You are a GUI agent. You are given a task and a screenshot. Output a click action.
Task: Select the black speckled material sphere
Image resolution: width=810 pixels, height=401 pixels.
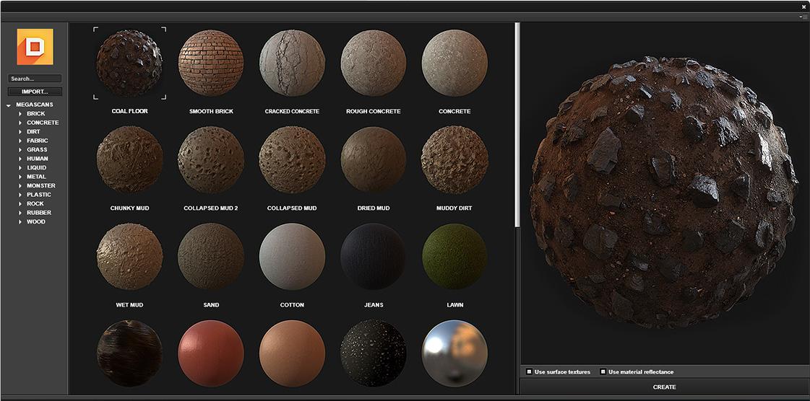(x=374, y=353)
